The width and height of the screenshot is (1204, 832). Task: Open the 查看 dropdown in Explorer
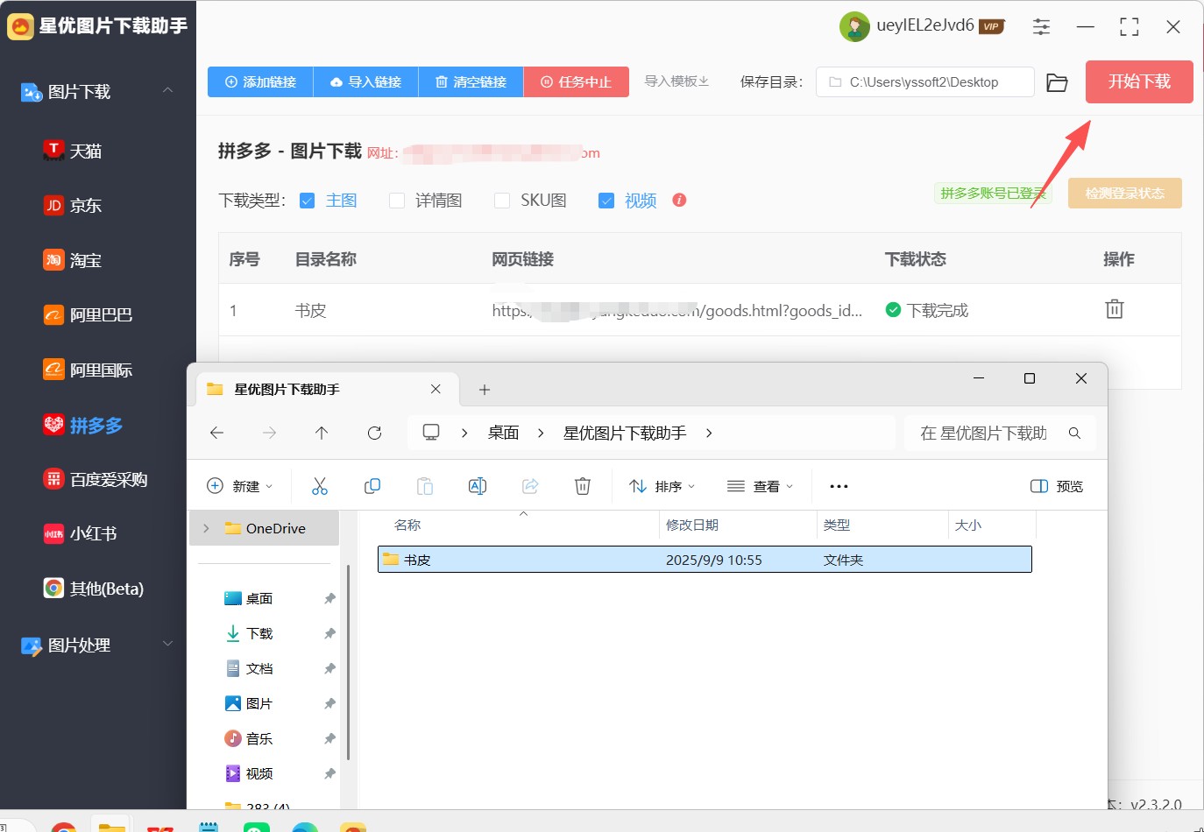tap(761, 486)
